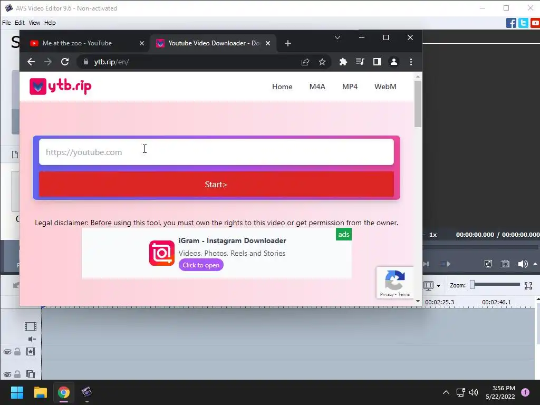The width and height of the screenshot is (540, 405).
Task: Open AVS Facebook icon
Action: click(x=511, y=23)
